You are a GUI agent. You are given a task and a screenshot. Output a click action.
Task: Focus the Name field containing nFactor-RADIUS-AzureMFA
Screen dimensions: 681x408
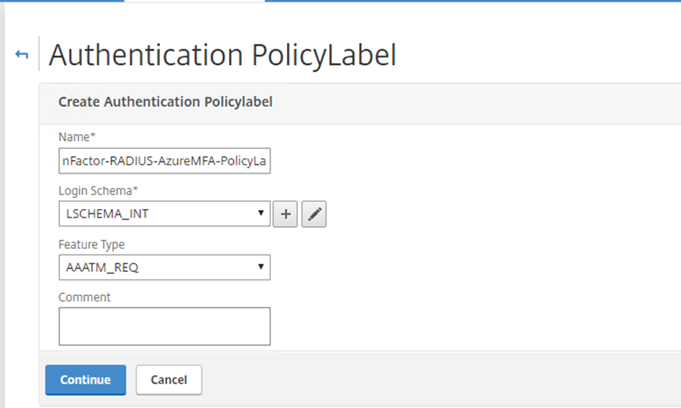tap(164, 161)
